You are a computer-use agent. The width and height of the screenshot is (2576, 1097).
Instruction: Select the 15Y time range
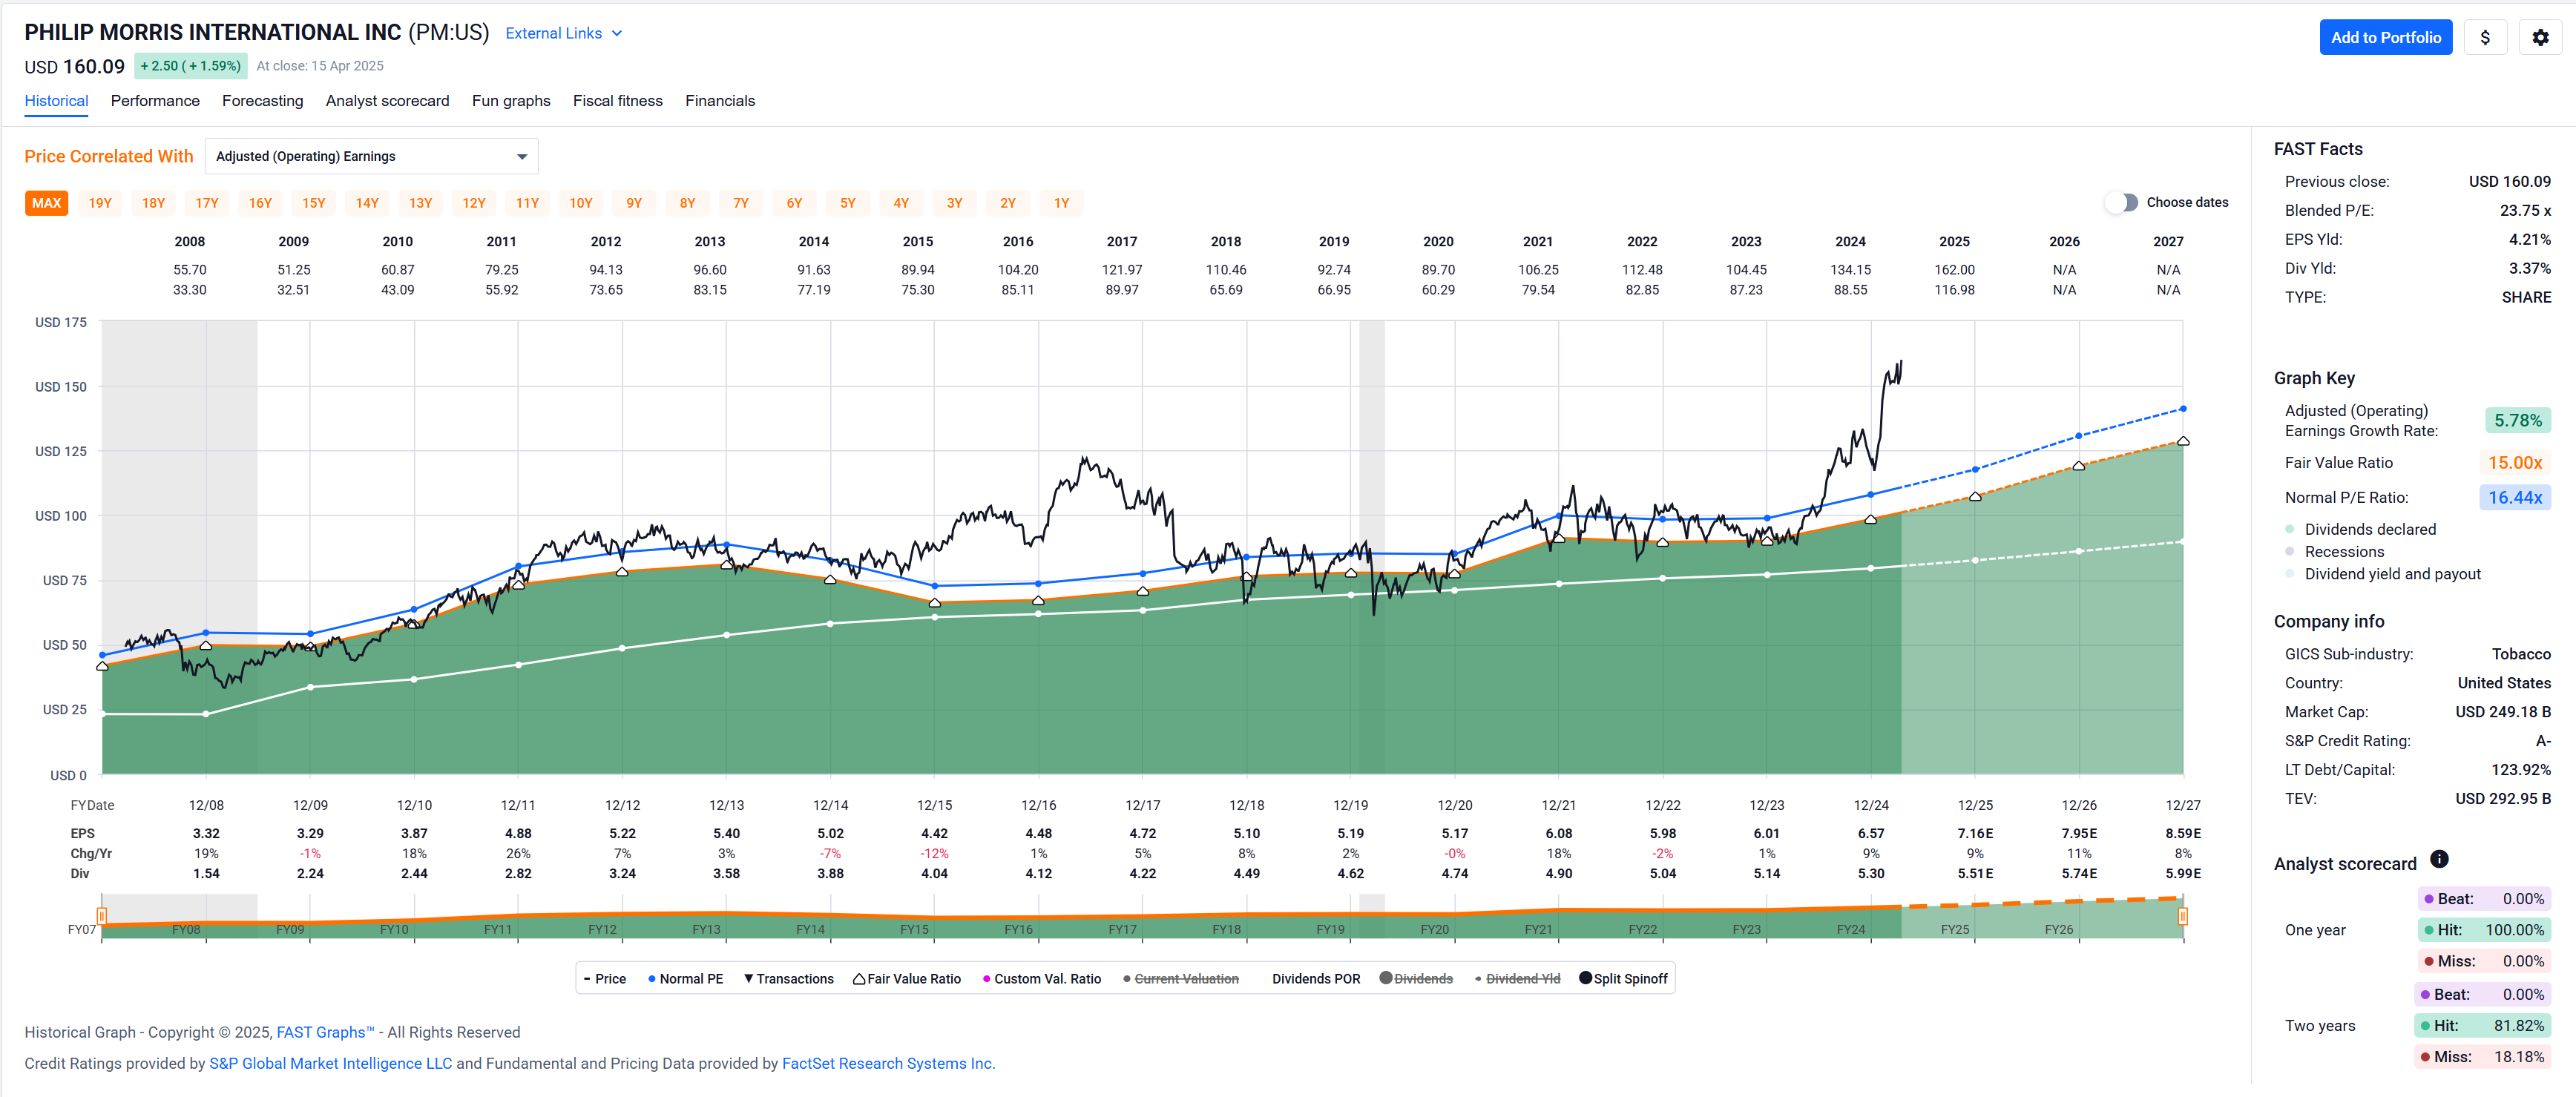[314, 203]
